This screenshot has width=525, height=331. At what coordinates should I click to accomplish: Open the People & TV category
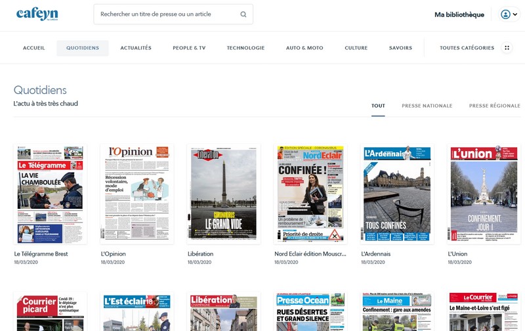[x=189, y=48]
